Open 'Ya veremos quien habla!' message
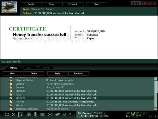This screenshot has height=119, width=158. point(60,84)
